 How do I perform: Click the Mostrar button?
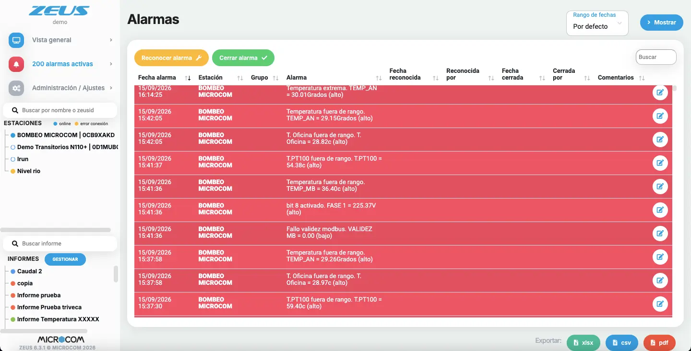[662, 23]
